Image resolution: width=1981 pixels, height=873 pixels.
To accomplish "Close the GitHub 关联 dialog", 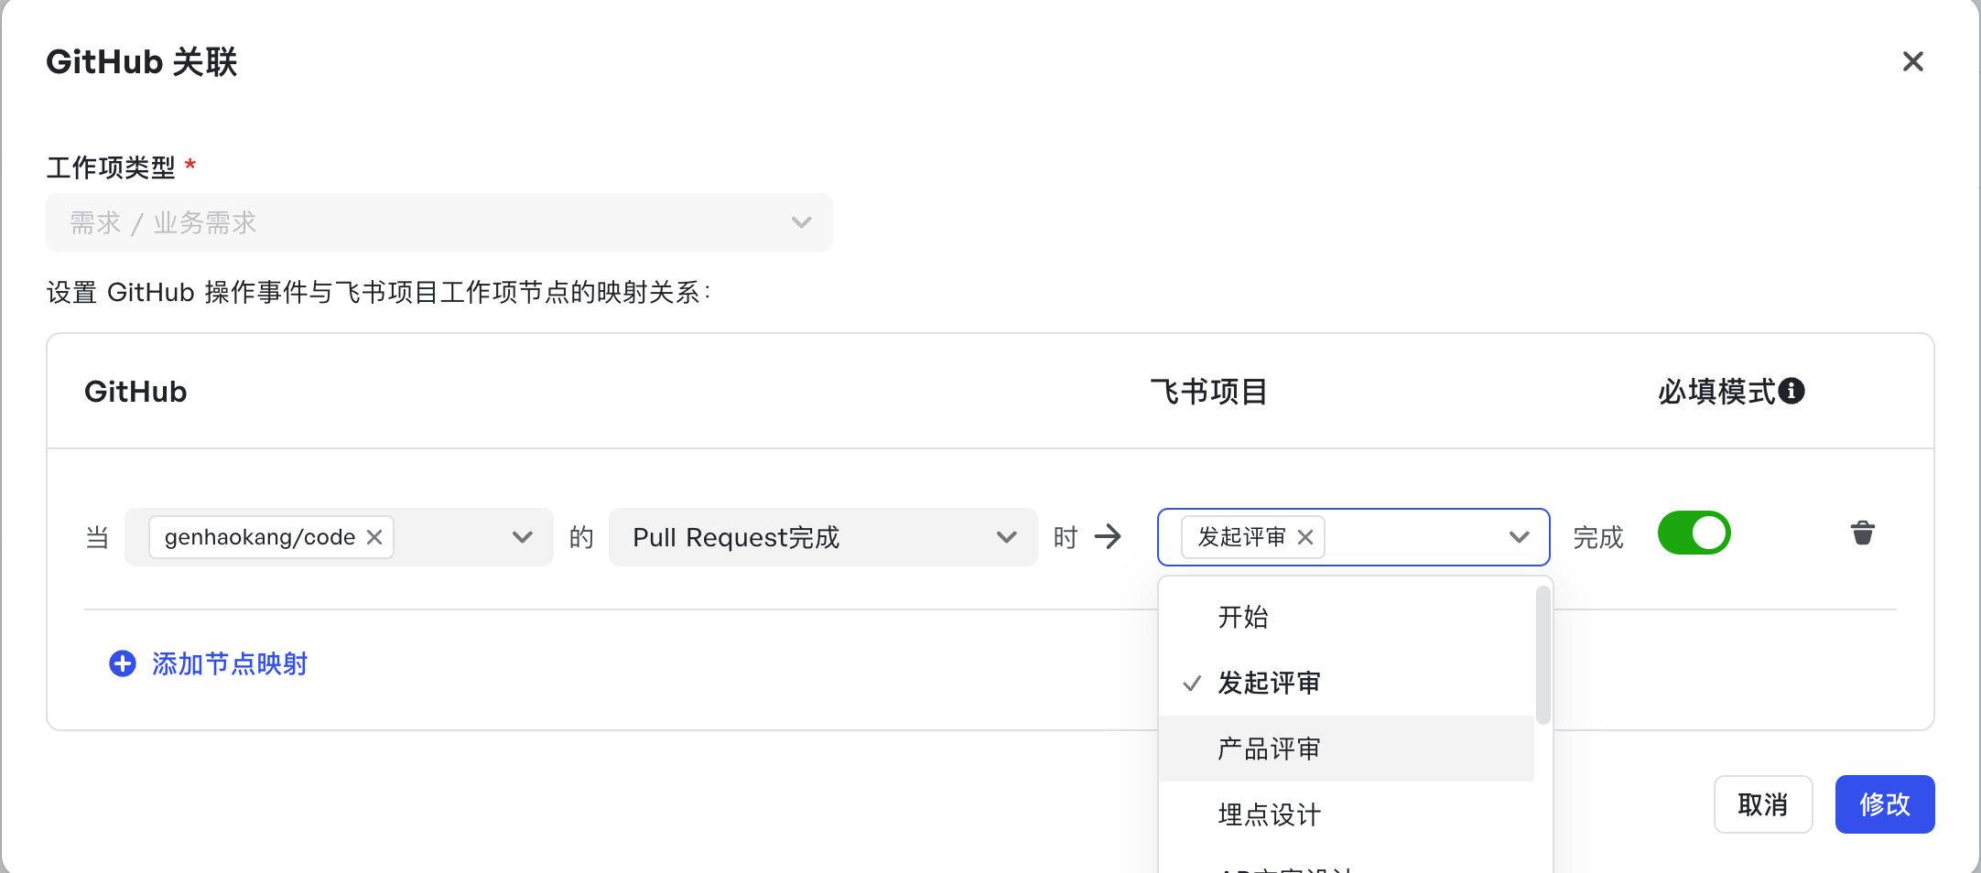I will click(1912, 61).
